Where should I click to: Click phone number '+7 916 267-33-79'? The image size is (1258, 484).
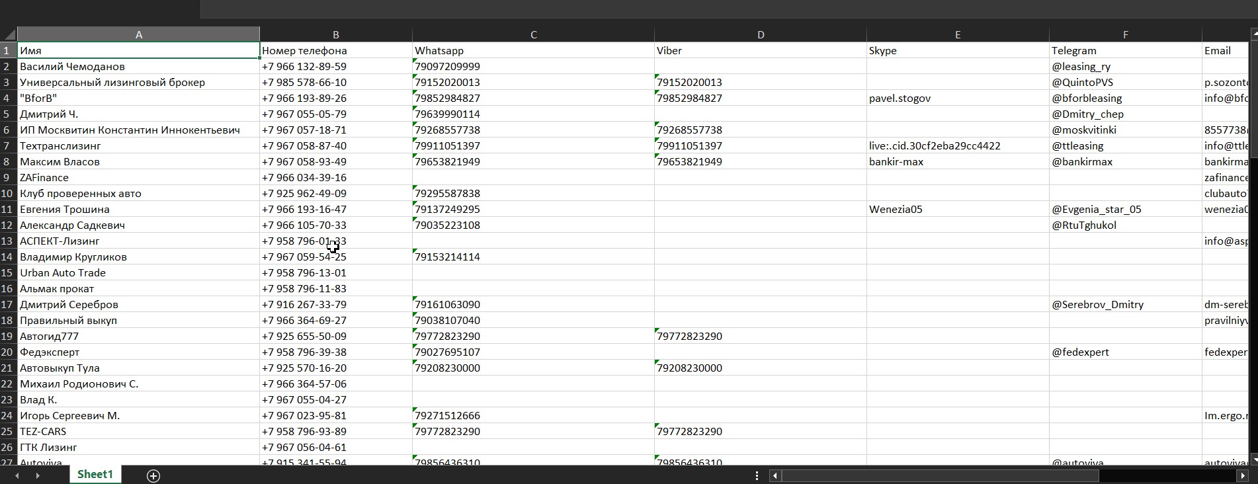point(336,304)
